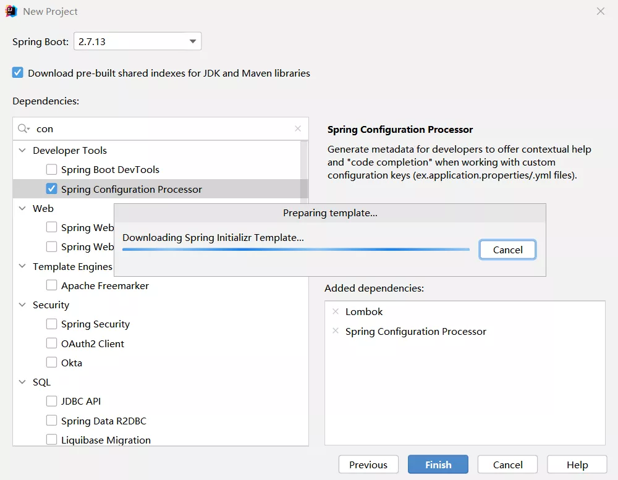Open Help for New Project
Viewport: 618px width, 480px height.
click(x=577, y=465)
